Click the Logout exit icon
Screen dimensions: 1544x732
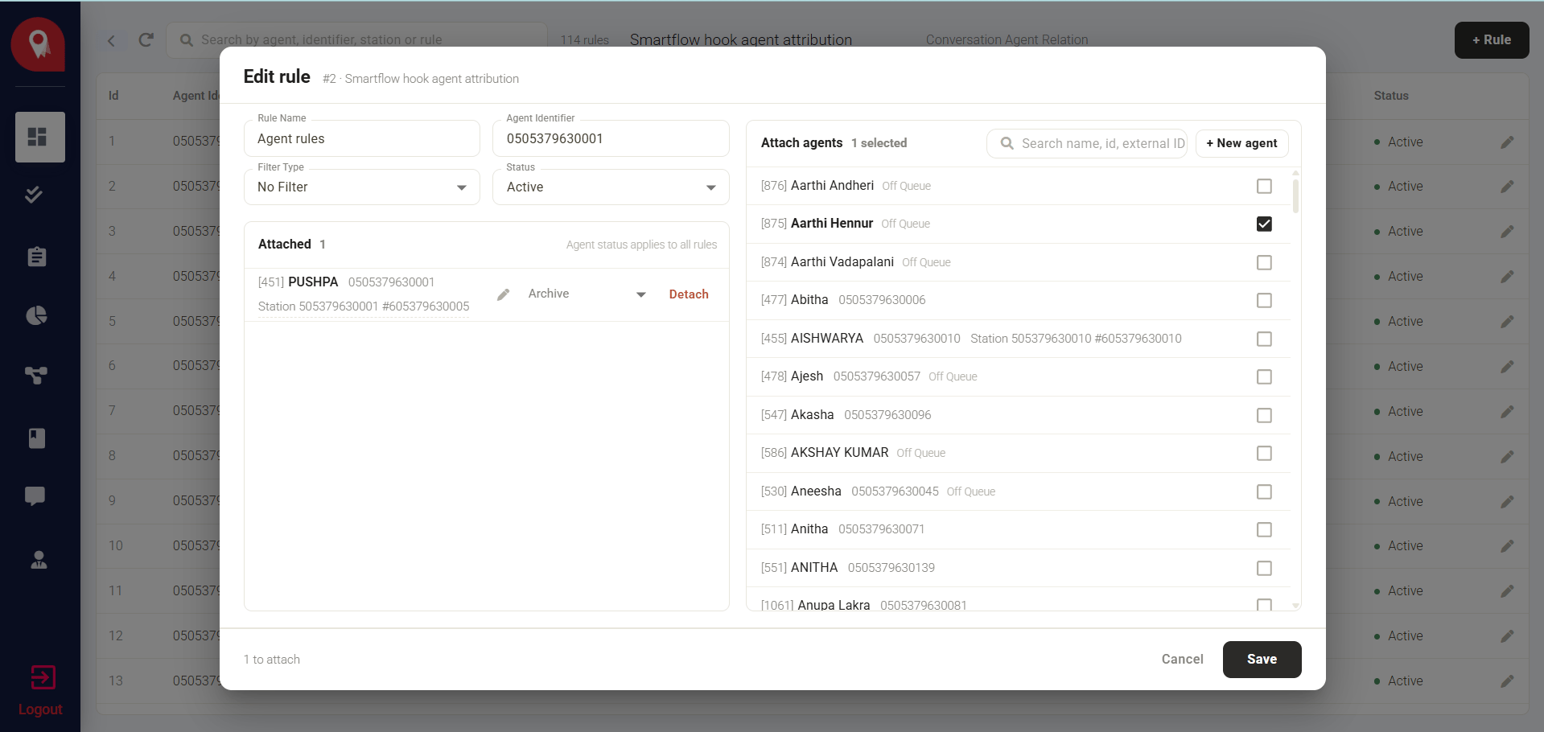(43, 677)
